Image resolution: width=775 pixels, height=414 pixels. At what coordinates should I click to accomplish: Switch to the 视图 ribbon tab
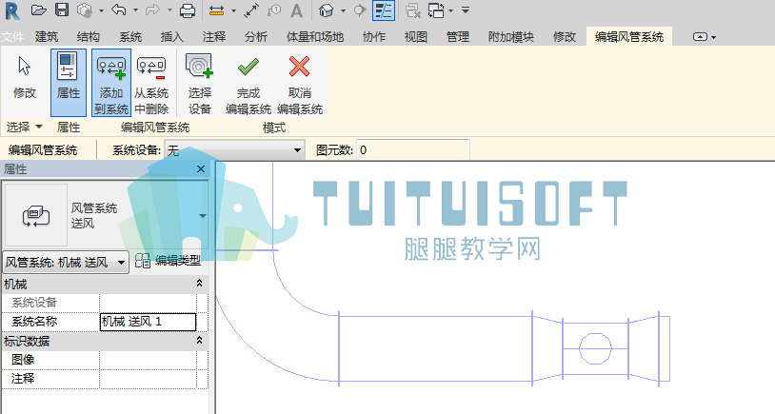point(416,37)
